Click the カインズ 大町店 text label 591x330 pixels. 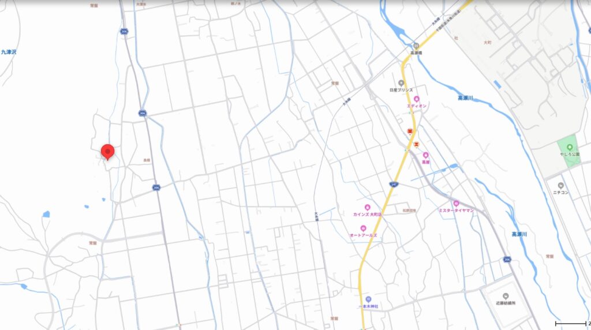[368, 214]
